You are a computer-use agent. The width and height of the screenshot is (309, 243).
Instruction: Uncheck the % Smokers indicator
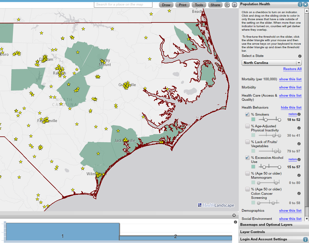[x=247, y=114]
